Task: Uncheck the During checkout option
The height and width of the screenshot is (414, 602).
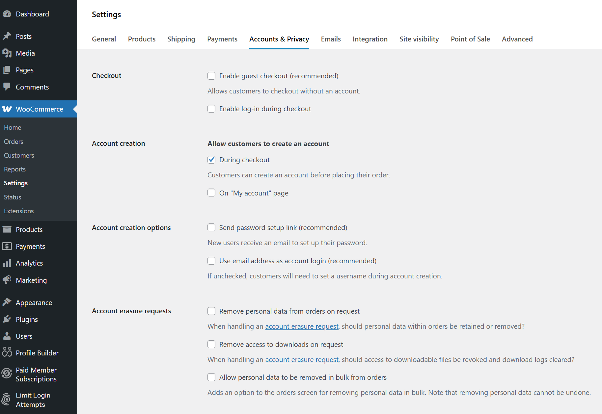Action: click(x=211, y=160)
